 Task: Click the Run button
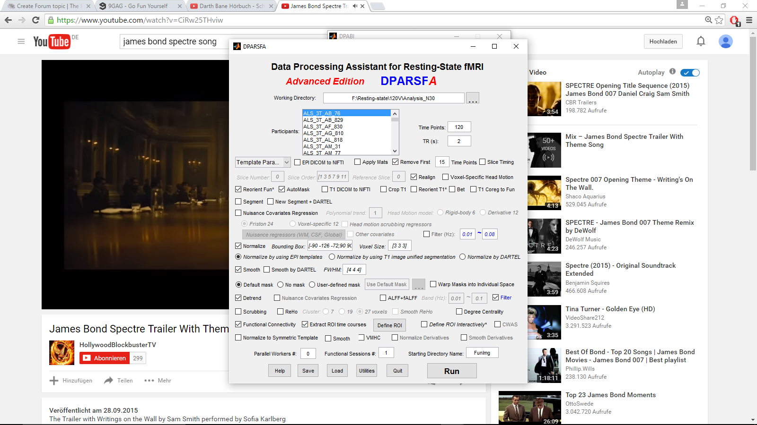(452, 371)
